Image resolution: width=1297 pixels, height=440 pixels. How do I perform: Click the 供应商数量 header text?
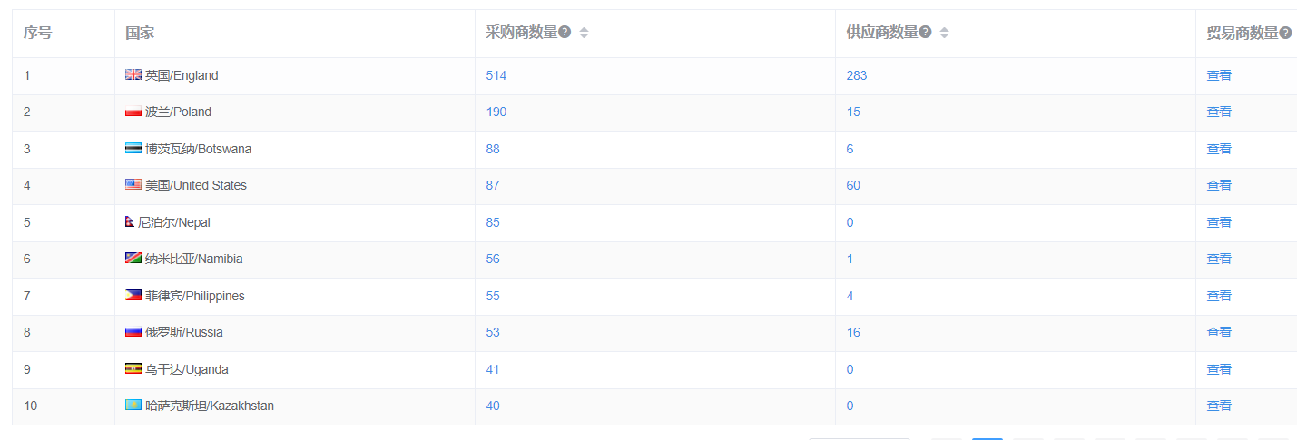pos(882,33)
